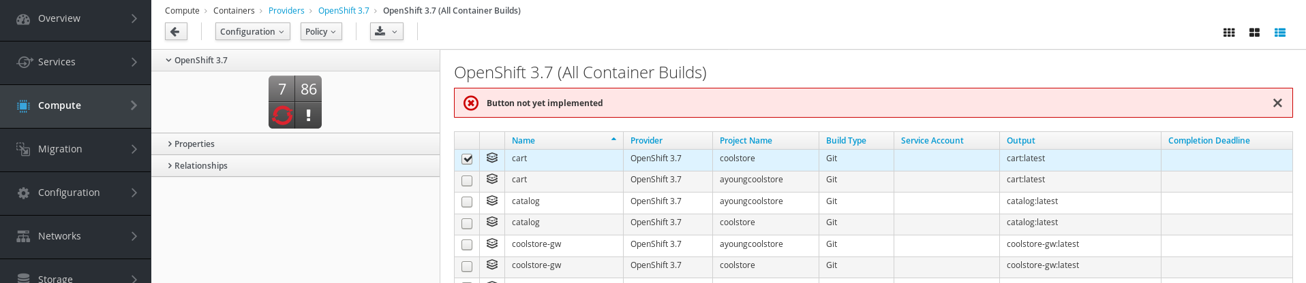Expand the Migration menu chevron
1306x283 pixels.
click(134, 149)
